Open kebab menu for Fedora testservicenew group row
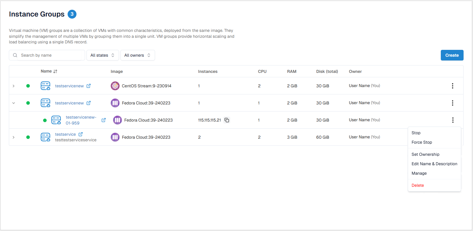Screen dimensions: 473x231 coord(452,103)
